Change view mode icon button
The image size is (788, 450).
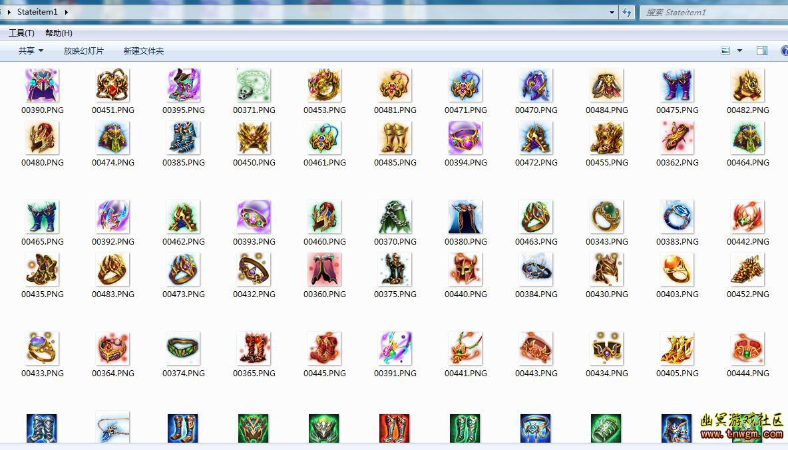725,51
